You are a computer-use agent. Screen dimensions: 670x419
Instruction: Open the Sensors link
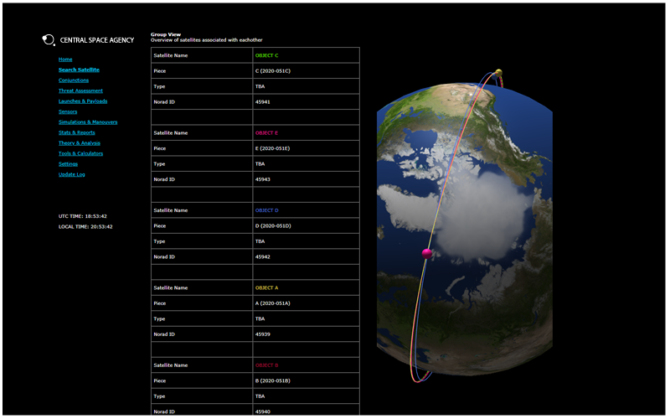(x=68, y=111)
